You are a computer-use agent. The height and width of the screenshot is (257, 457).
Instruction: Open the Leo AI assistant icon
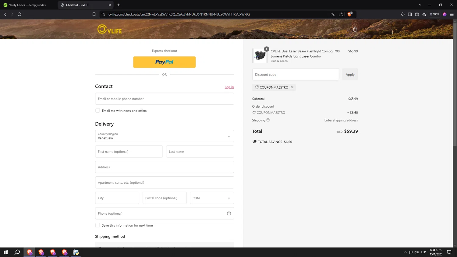tap(424, 14)
